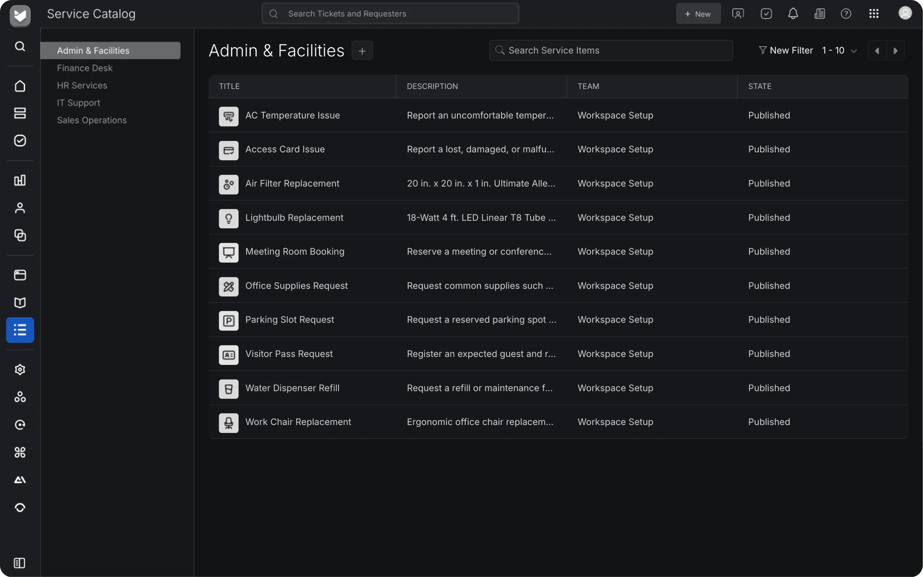The width and height of the screenshot is (923, 577).
Task: Toggle the sidebar collapse panel icon
Action: coord(19,563)
